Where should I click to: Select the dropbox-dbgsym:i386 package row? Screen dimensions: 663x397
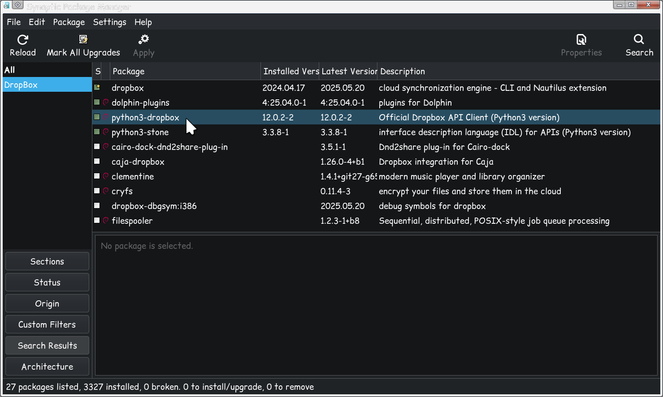pos(154,206)
